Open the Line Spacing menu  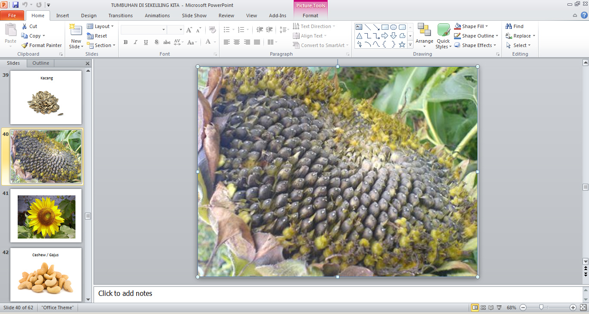[x=284, y=30]
